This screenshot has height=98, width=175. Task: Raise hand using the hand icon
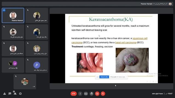tap(92, 94)
